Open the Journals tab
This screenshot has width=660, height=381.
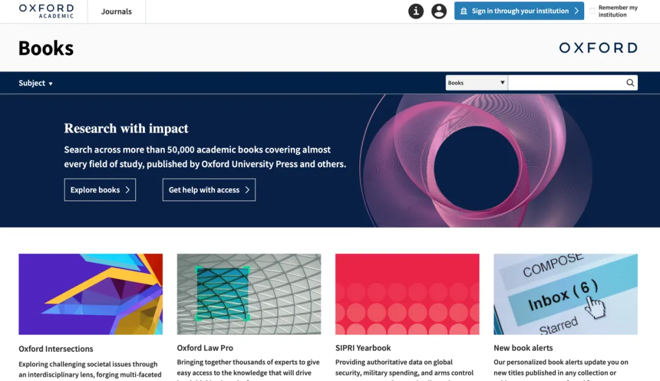[x=116, y=12]
